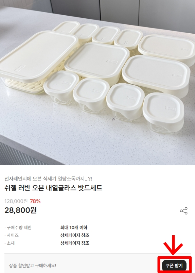Click the red arrow pointing at coupon button
The width and height of the screenshot is (195, 273).
[173, 245]
